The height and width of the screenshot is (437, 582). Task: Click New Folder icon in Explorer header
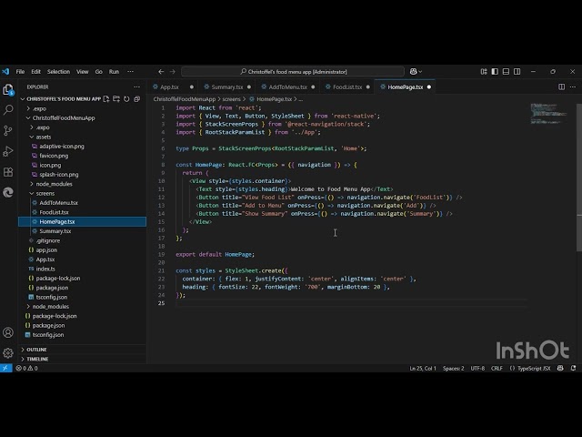pyautogui.click(x=116, y=99)
